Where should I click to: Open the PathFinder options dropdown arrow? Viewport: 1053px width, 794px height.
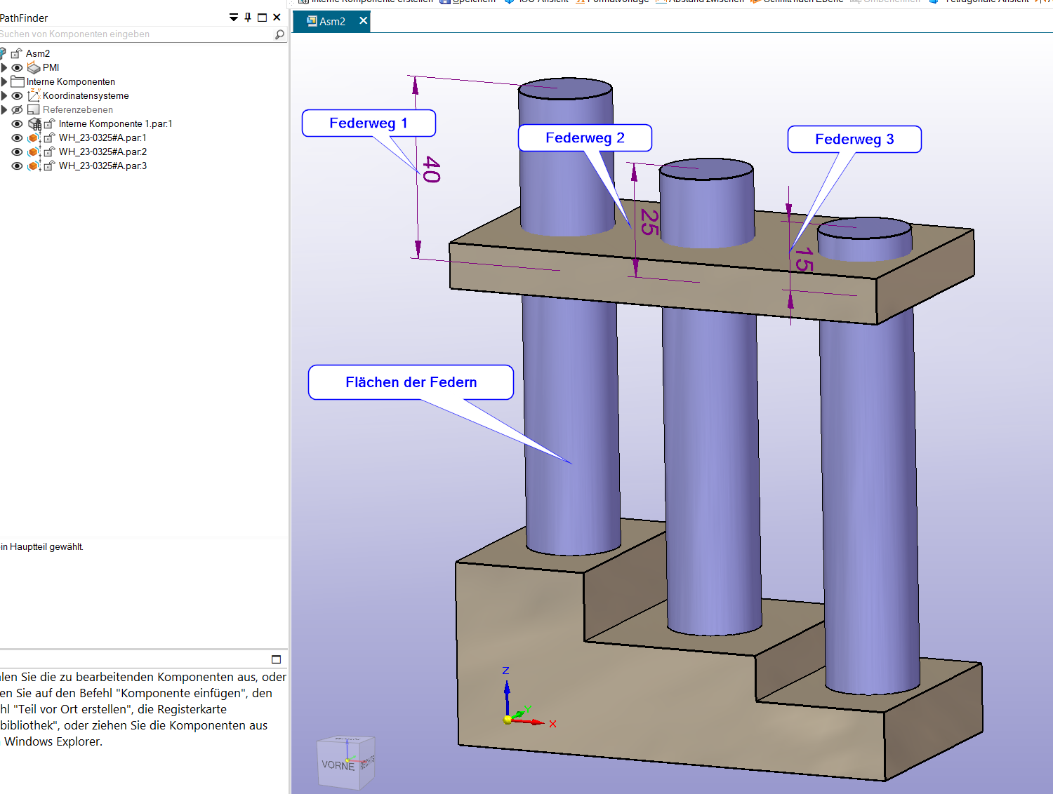[x=234, y=18]
